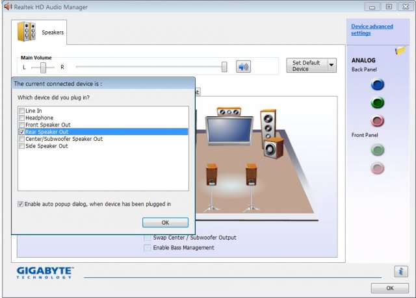416x298 pixels.
Task: Enable the Bass Management checkbox
Action: [148, 247]
